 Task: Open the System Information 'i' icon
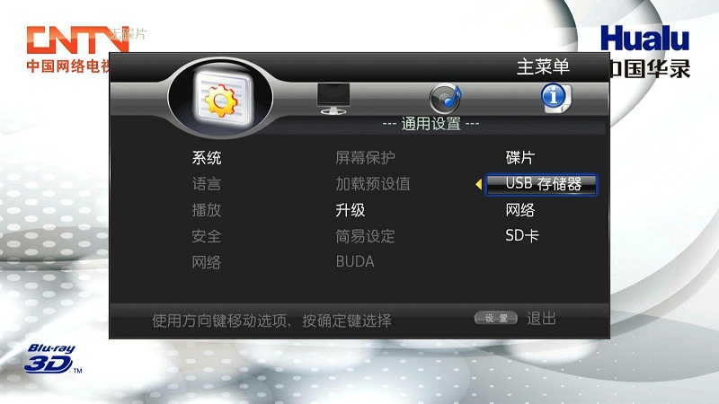555,98
